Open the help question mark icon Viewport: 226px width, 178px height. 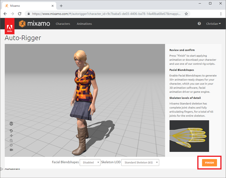click(199, 24)
